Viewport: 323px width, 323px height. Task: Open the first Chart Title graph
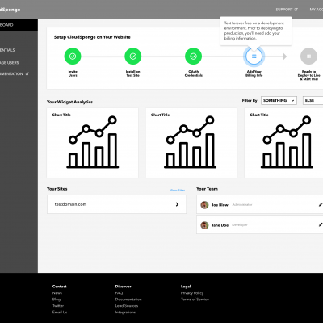[x=93, y=143]
